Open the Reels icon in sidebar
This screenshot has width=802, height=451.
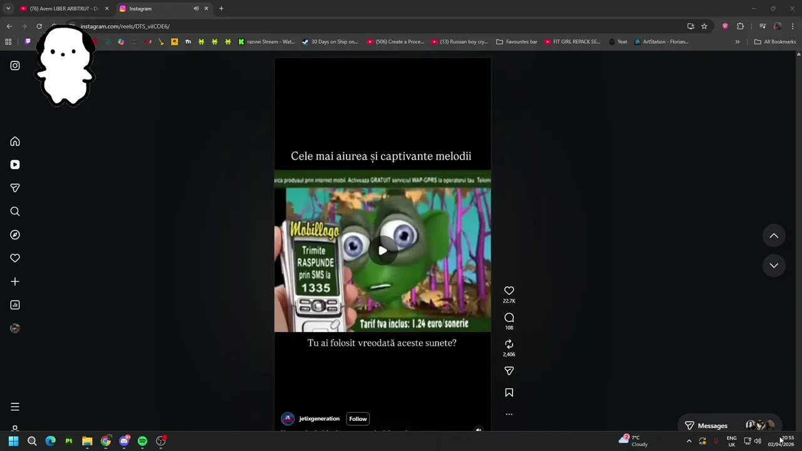(15, 165)
